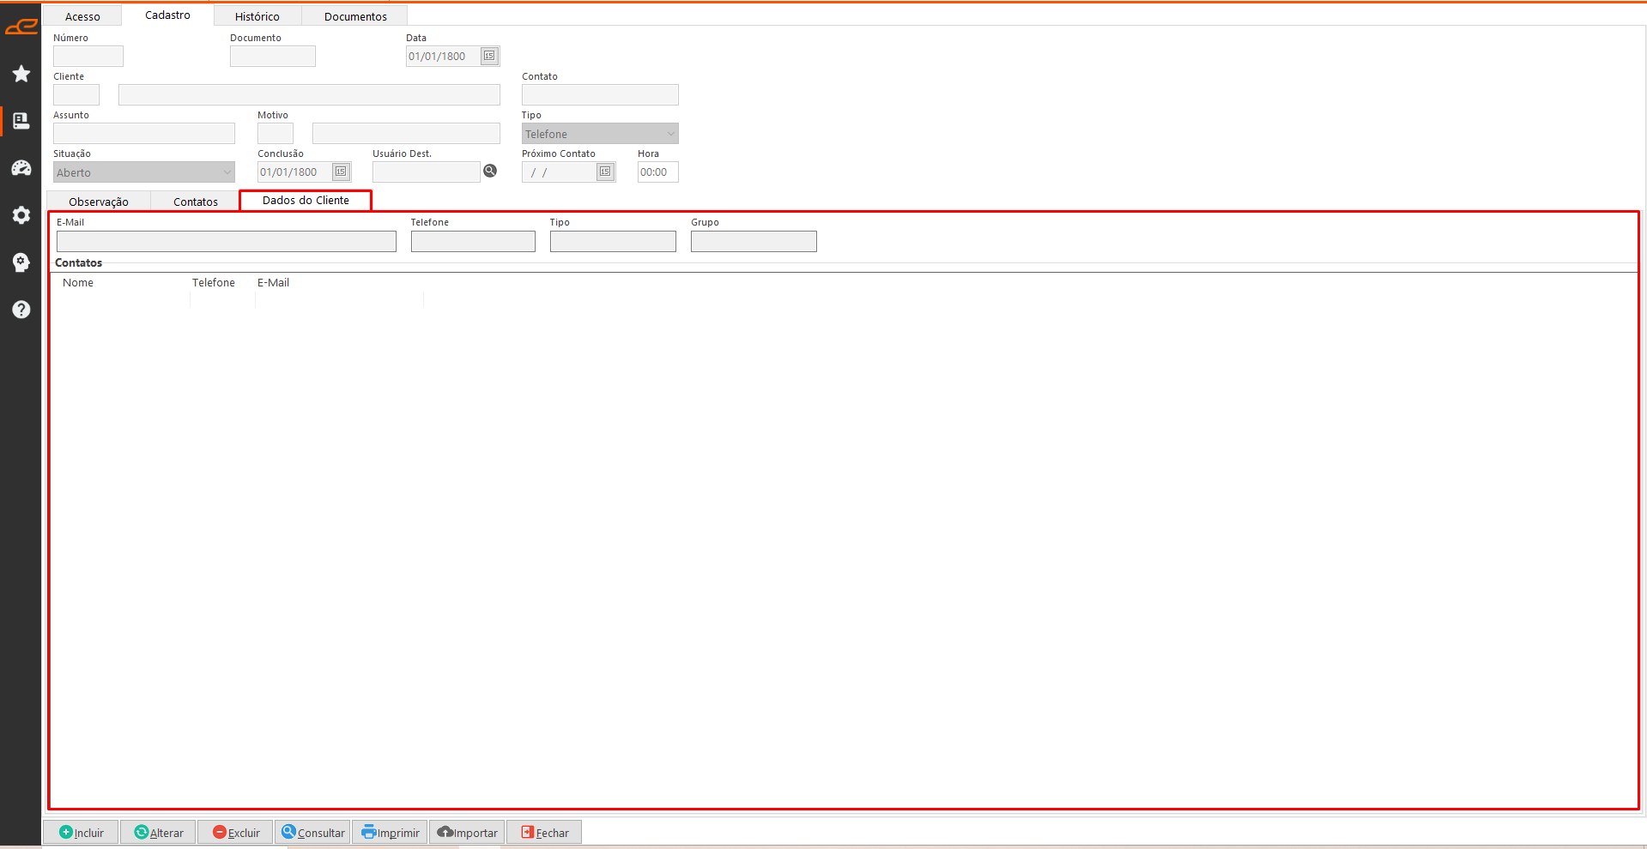Open calendar picker for Conclusão date
1647x849 pixels.
pos(341,172)
